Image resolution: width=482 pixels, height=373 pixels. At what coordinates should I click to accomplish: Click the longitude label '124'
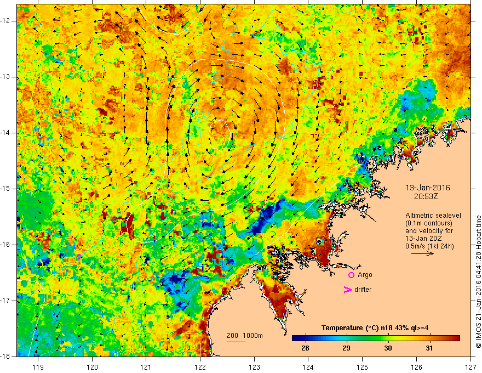(308, 367)
